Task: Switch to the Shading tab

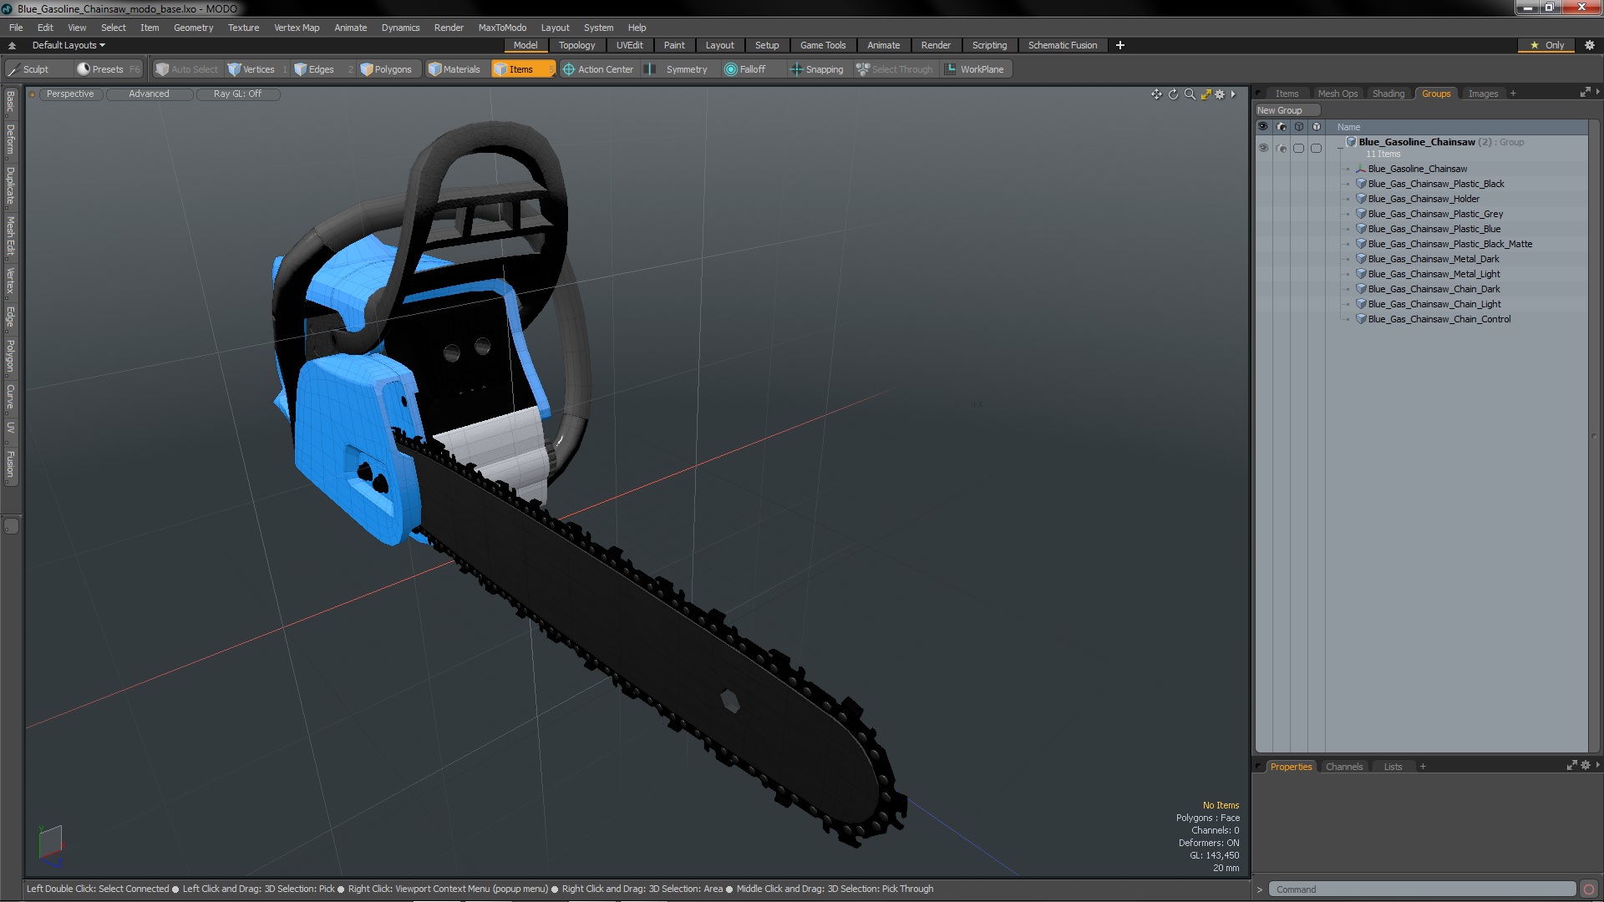Action: (1388, 94)
